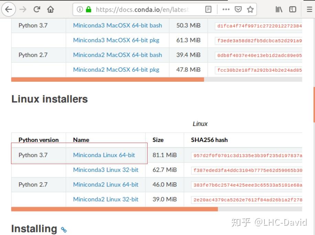Click the Installing section anchor link
Screen dimensions: 315x235
[63, 229]
